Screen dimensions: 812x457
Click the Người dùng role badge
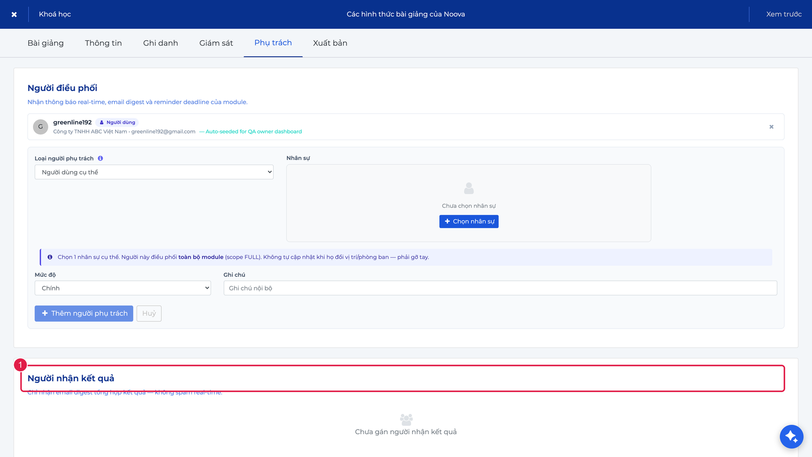(x=117, y=122)
